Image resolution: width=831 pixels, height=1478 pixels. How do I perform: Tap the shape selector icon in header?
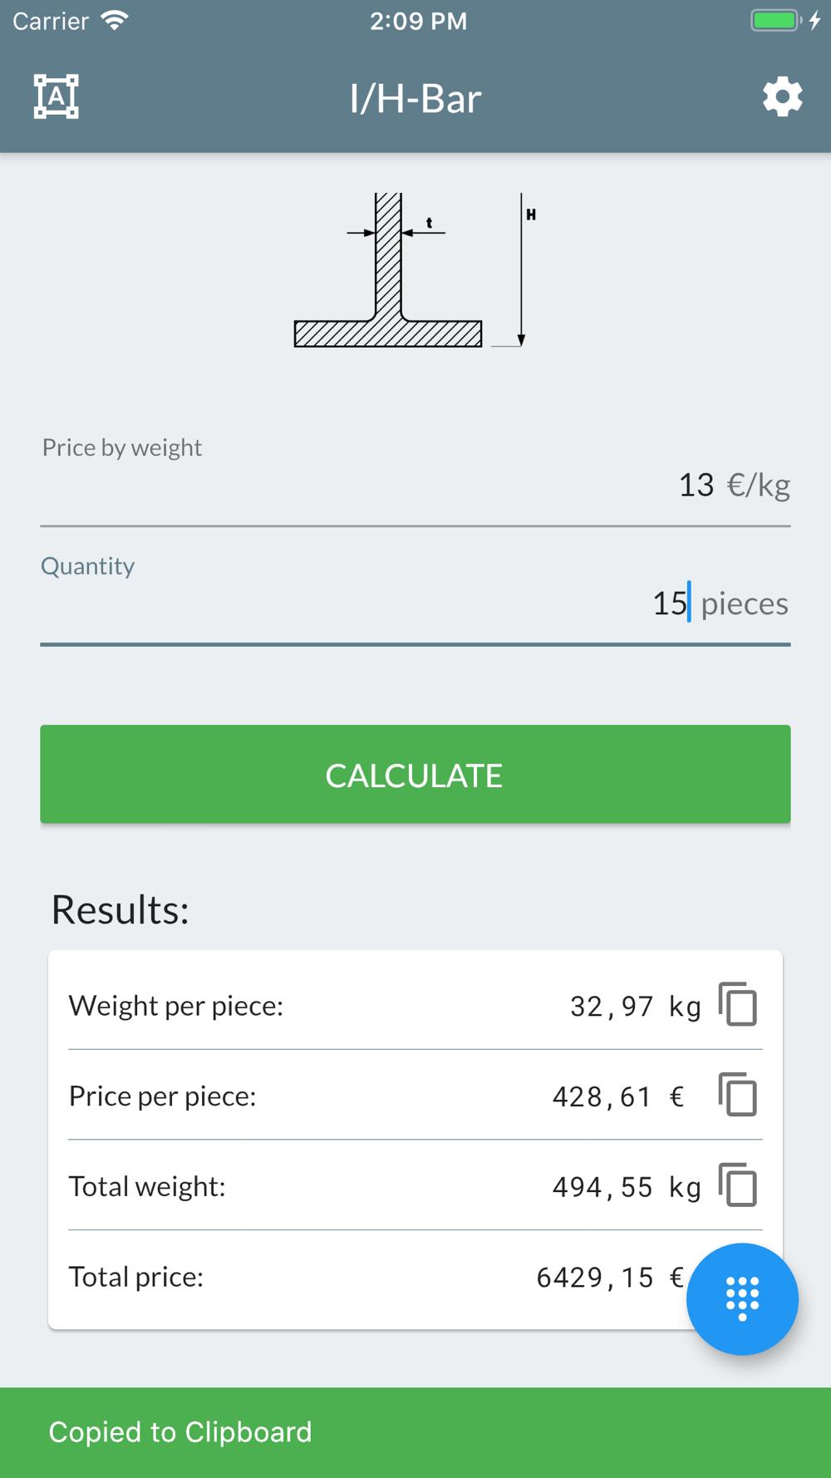click(57, 96)
